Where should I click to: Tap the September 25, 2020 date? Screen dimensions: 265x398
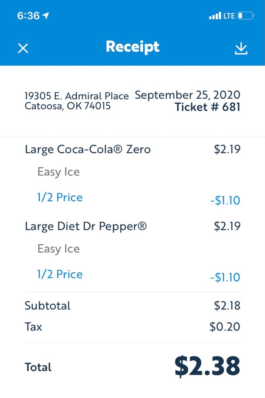(187, 95)
